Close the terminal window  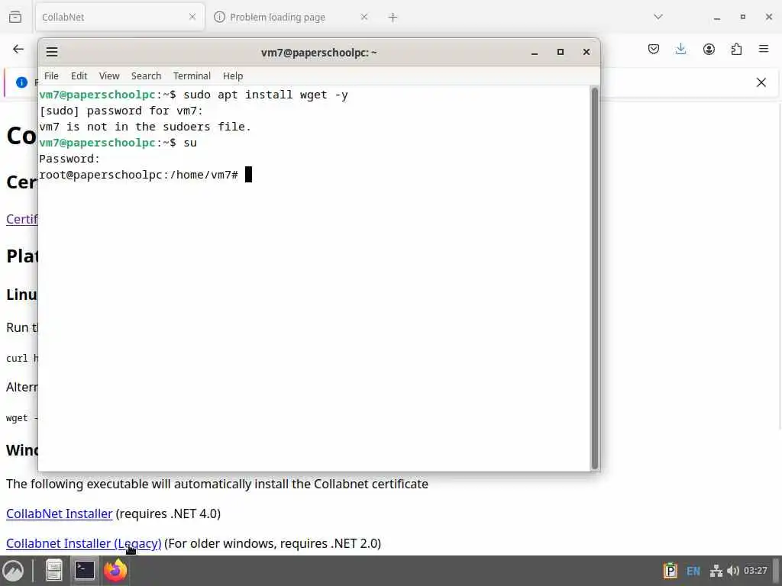[586, 52]
